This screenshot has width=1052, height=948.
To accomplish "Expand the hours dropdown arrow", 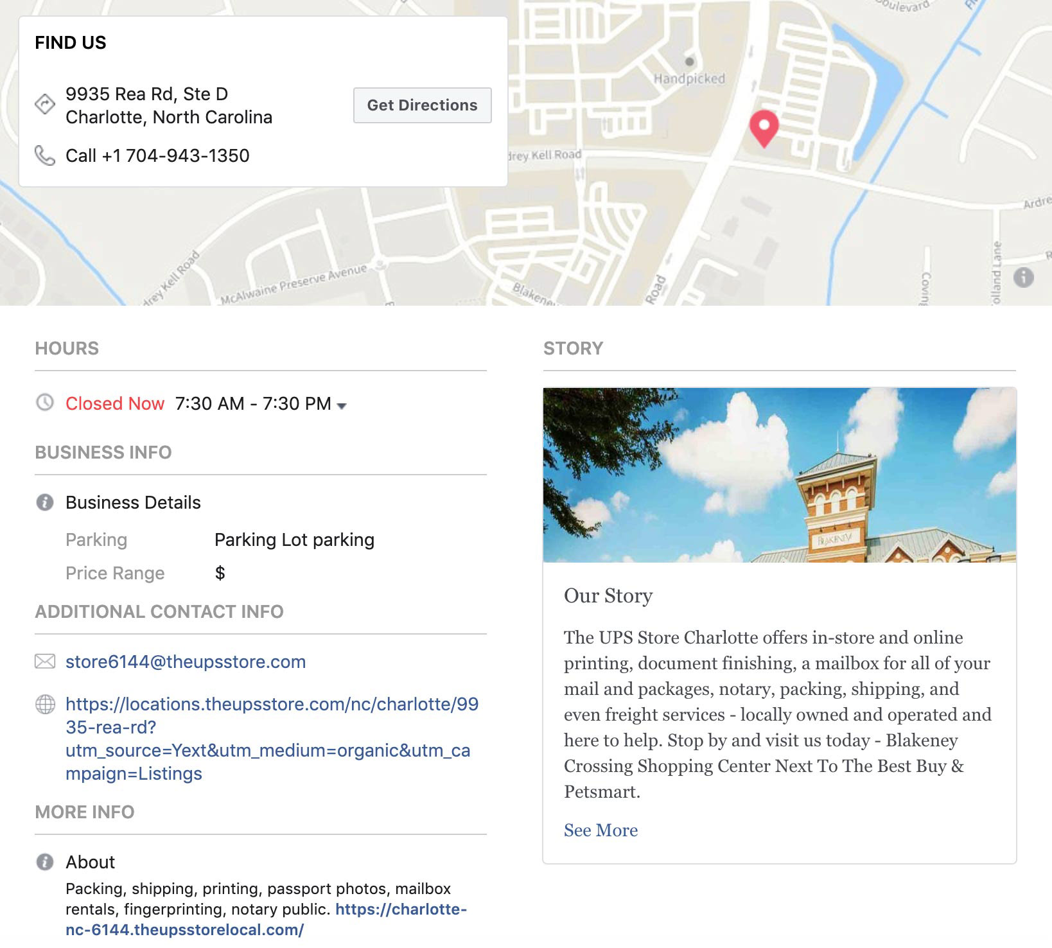I will 342,406.
